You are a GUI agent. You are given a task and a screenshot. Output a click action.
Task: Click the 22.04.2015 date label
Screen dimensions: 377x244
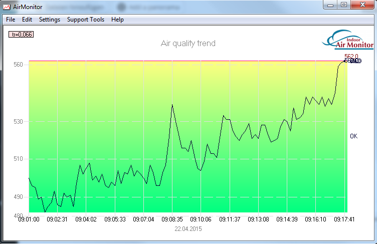pyautogui.click(x=188, y=228)
